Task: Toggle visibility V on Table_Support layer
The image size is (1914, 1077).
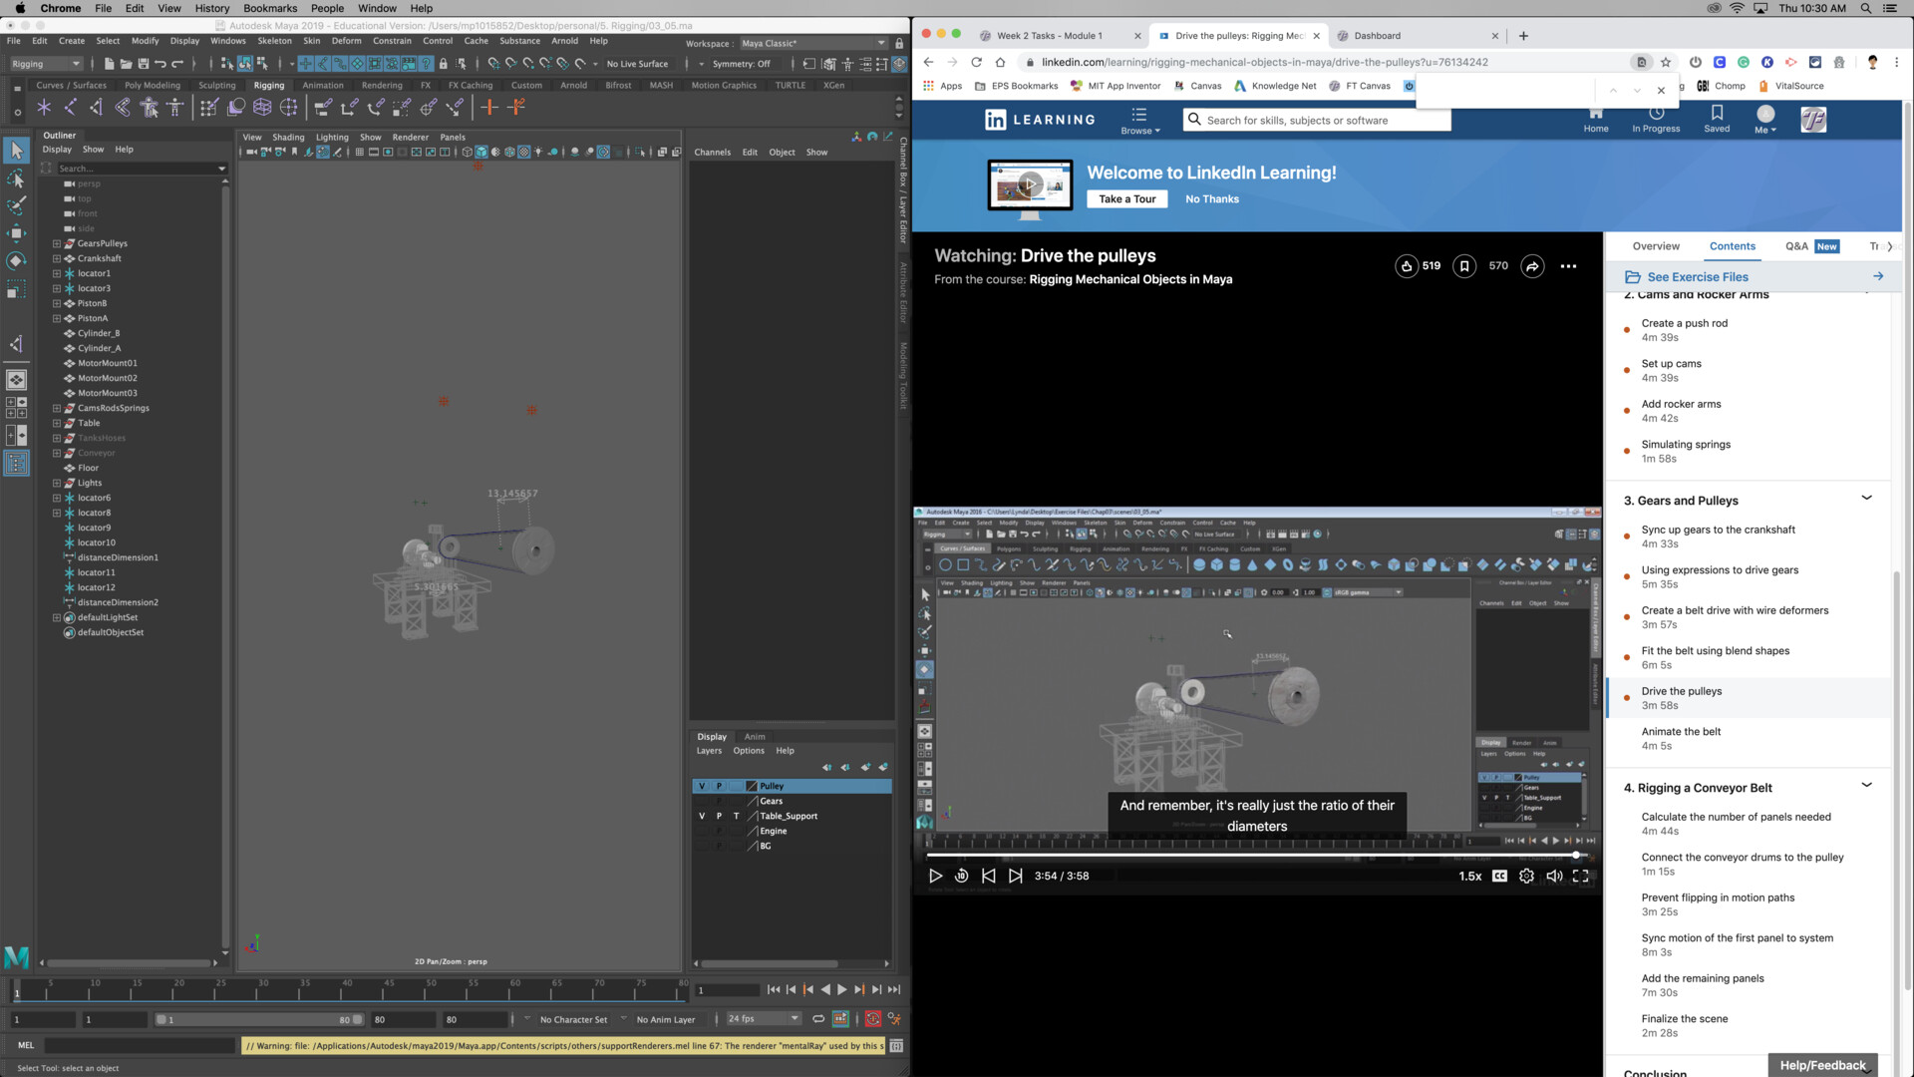Action: click(x=702, y=817)
